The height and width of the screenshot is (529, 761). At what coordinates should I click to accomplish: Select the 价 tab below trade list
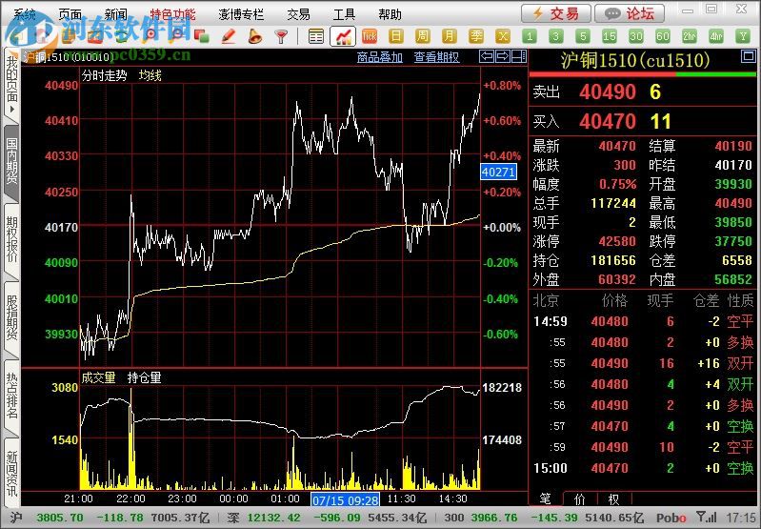(x=580, y=498)
